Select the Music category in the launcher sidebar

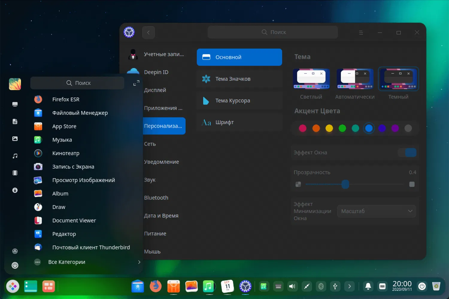click(x=15, y=155)
